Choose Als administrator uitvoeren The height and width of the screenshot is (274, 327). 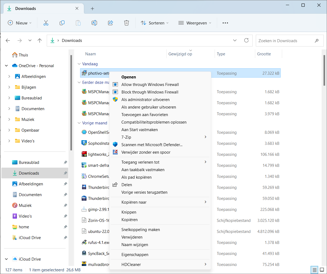pyautogui.click(x=145, y=100)
